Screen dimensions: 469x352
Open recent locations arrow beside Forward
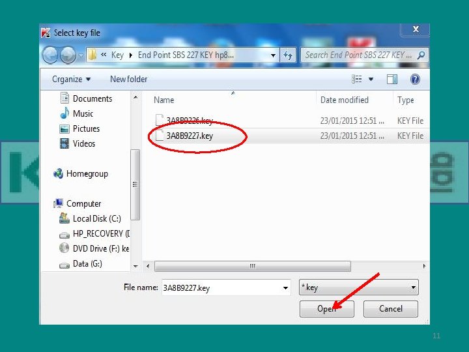[x=81, y=55]
